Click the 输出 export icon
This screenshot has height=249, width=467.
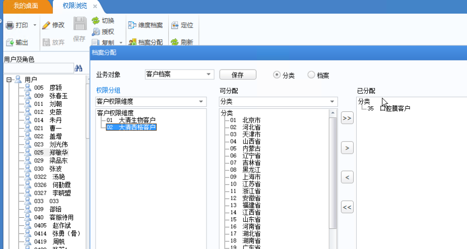(x=10, y=42)
